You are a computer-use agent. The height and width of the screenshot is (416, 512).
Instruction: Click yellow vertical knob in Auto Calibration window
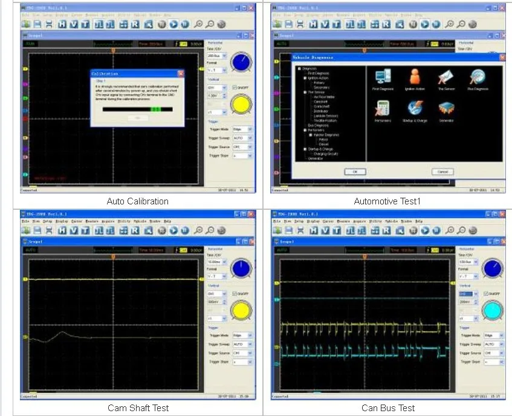(241, 105)
